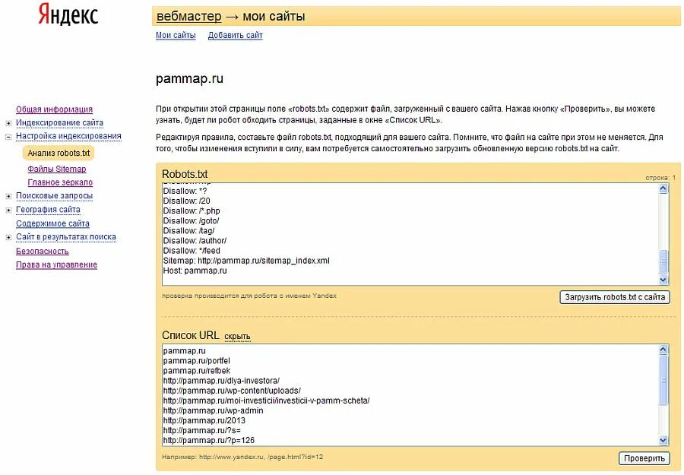684x475 pixels.
Task: Open Файлы Sitemap page
Action: [x=57, y=169]
